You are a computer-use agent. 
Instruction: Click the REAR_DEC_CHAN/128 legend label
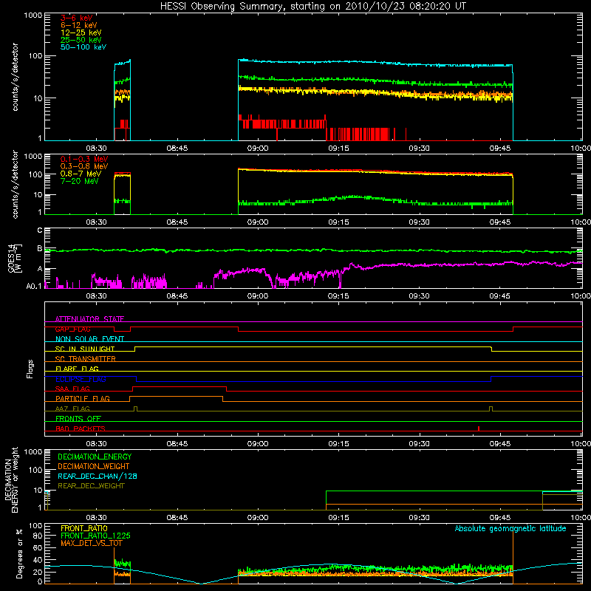[98, 476]
